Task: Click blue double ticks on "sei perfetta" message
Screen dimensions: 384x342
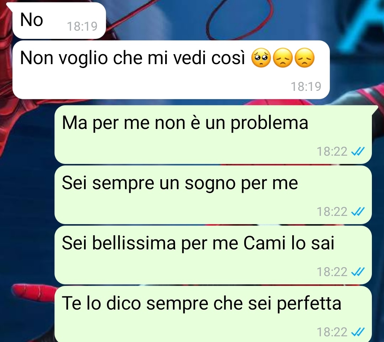Action: (x=358, y=332)
